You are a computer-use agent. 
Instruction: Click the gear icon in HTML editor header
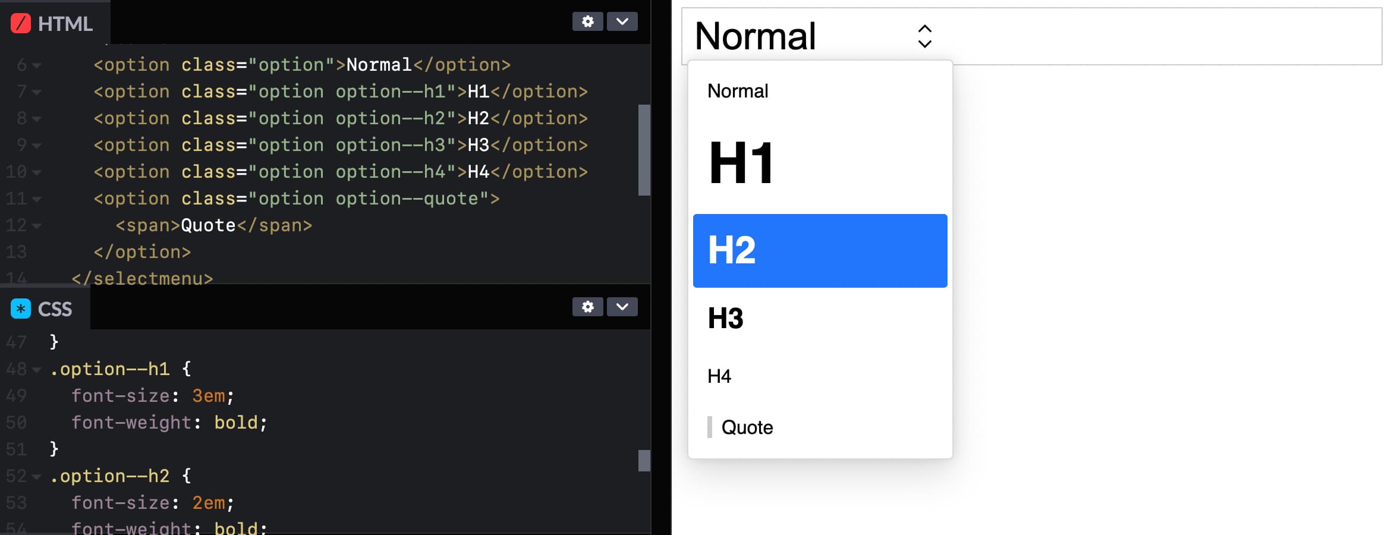[x=587, y=21]
